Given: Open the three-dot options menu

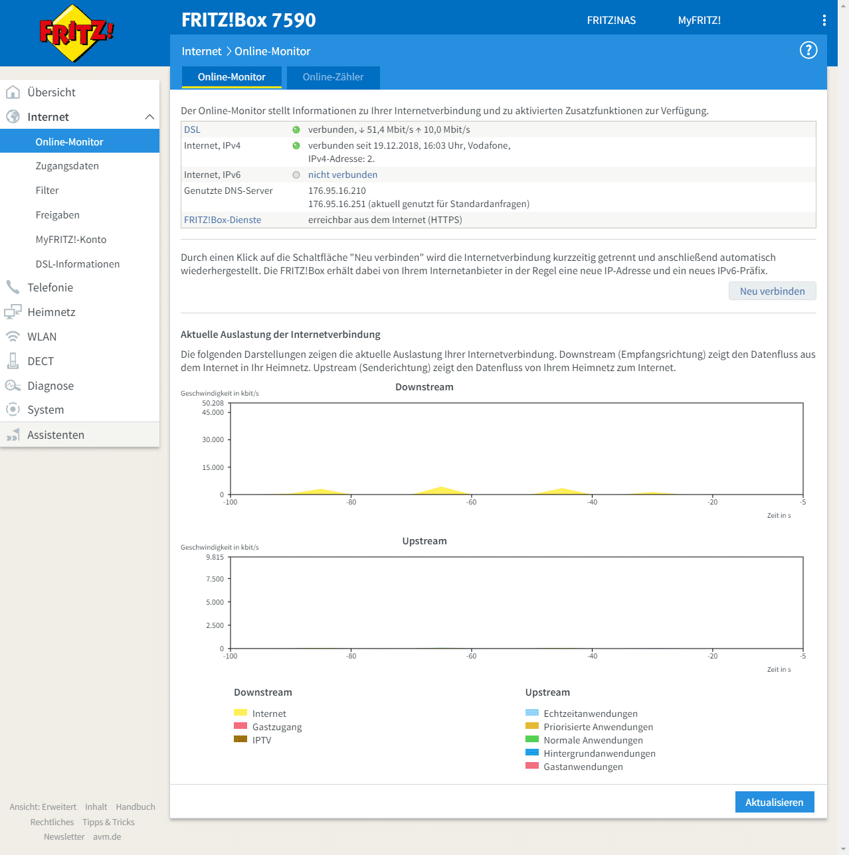Looking at the screenshot, I should click(824, 21).
